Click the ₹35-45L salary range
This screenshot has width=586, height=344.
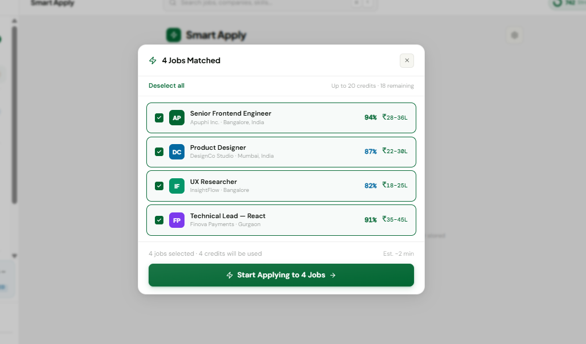pyautogui.click(x=395, y=219)
